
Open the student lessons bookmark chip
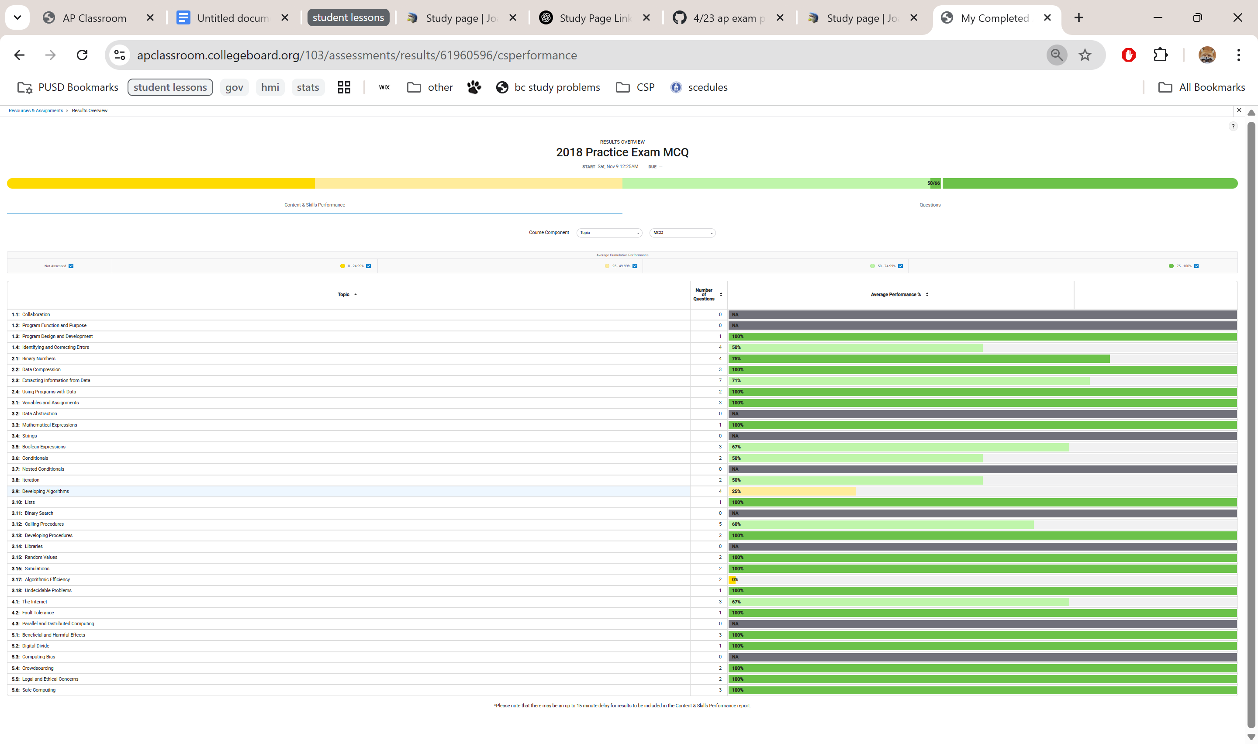coord(170,87)
